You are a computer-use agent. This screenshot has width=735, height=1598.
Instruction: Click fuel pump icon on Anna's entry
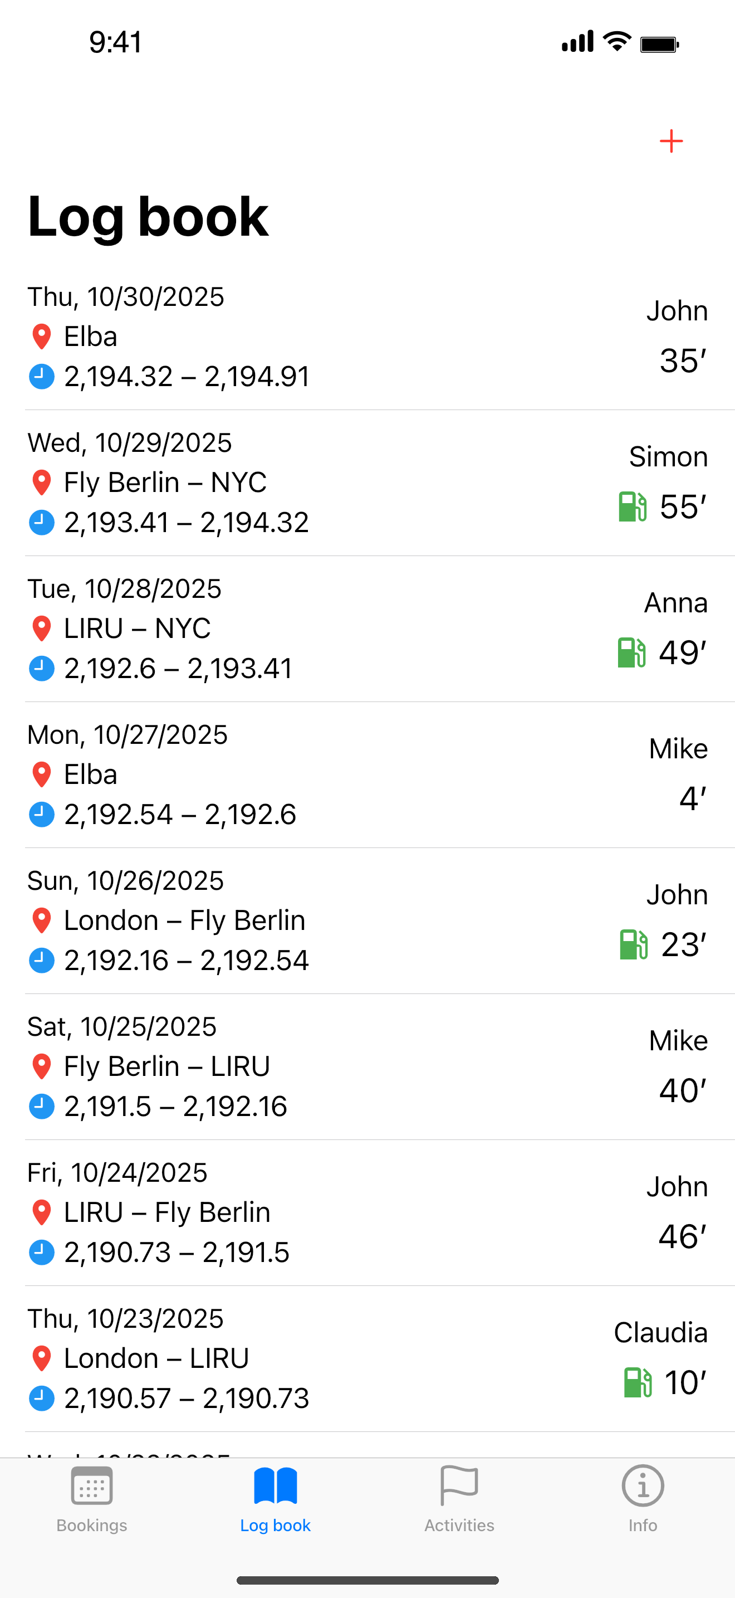tap(631, 652)
